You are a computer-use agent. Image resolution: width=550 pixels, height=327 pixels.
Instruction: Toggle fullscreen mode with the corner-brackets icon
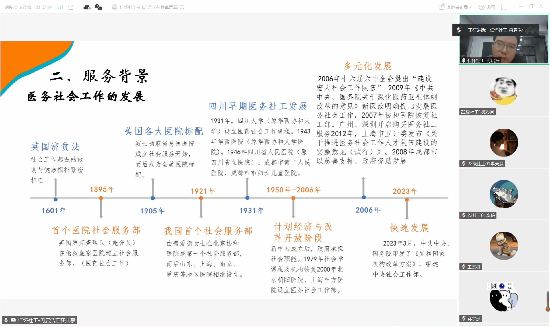[x=504, y=7]
